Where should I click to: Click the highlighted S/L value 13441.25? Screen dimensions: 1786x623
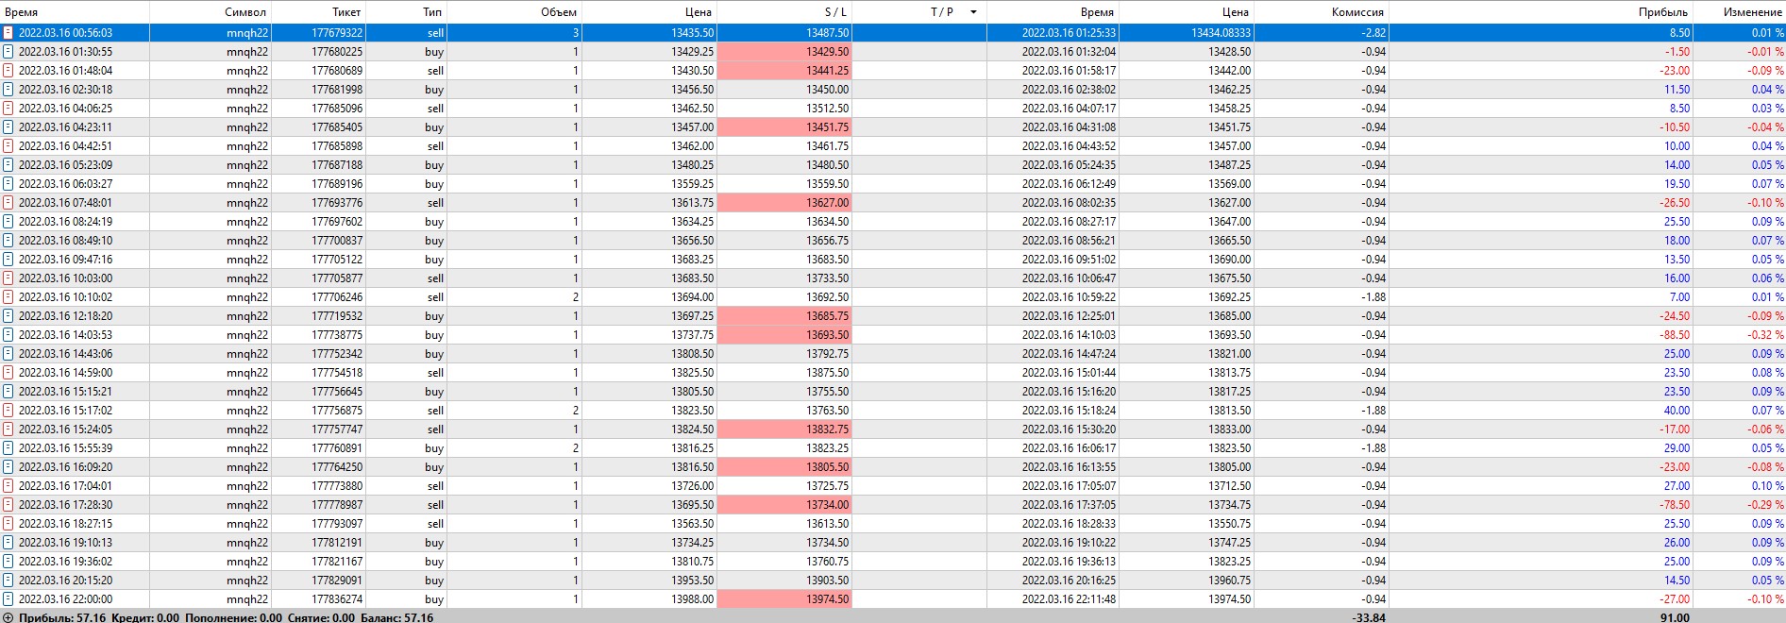[x=827, y=71]
